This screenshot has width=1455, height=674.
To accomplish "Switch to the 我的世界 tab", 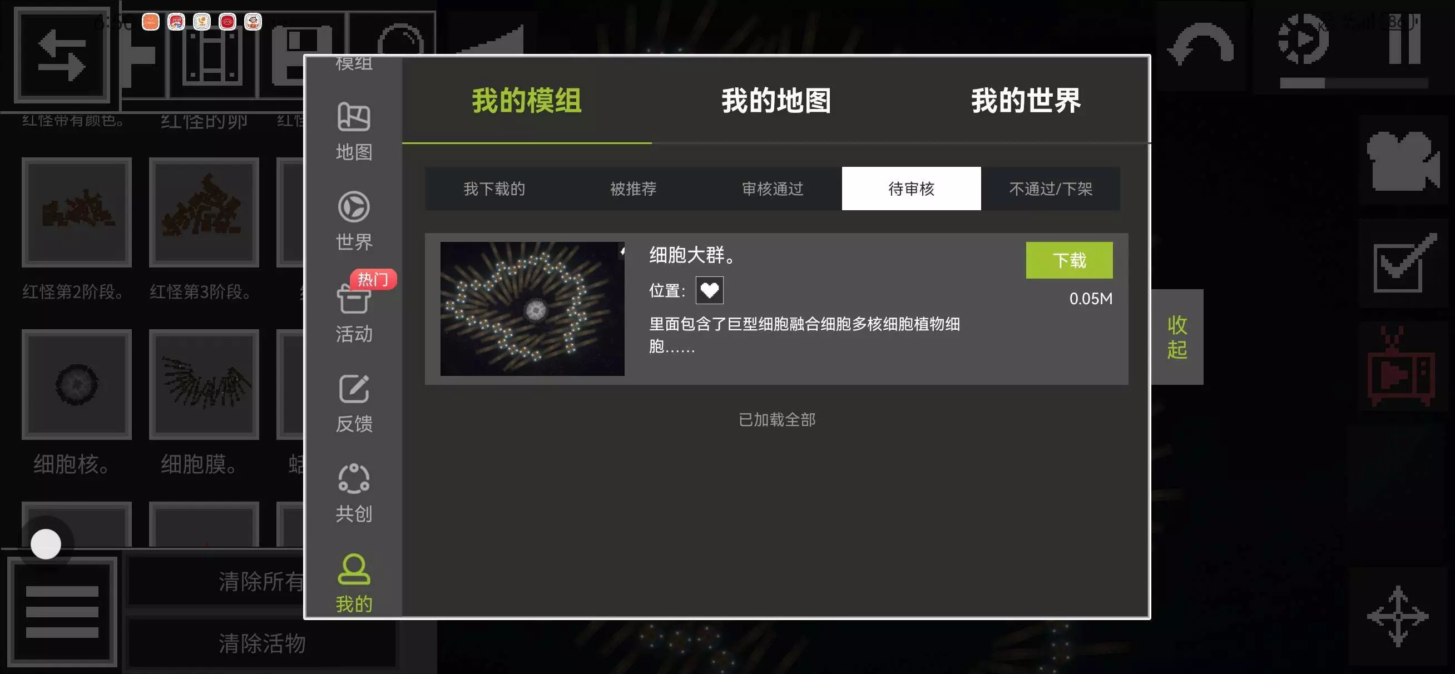I will pyautogui.click(x=1025, y=101).
